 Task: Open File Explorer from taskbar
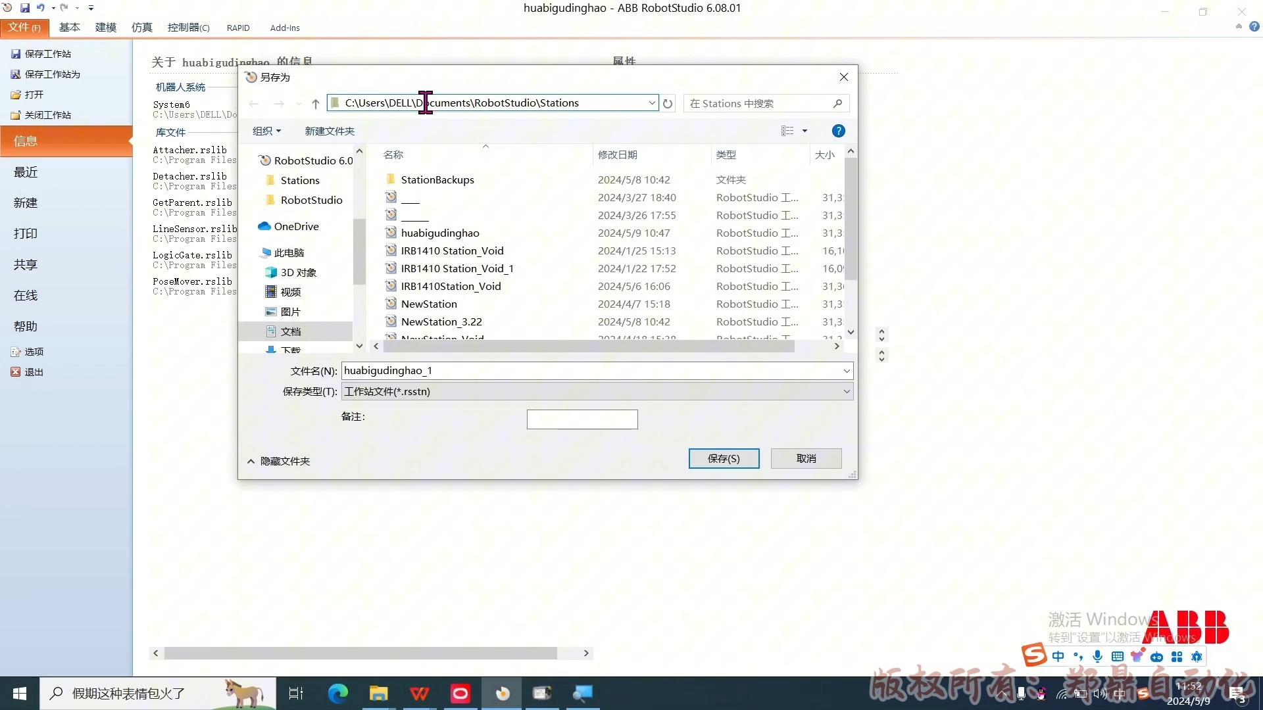click(378, 694)
